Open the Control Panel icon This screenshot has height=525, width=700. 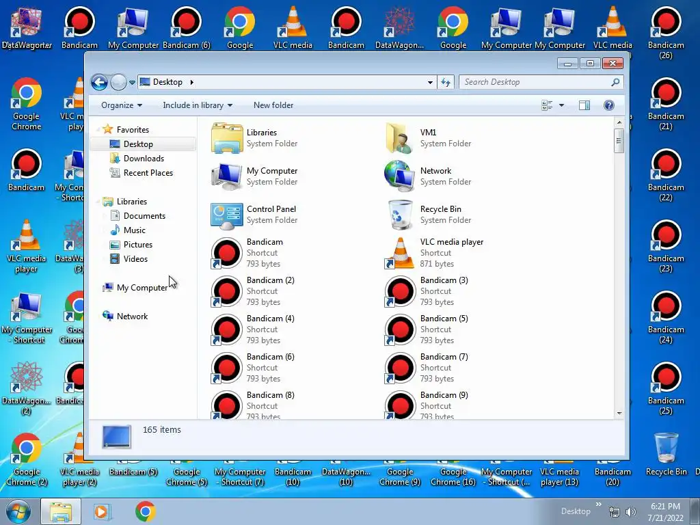[227, 215]
